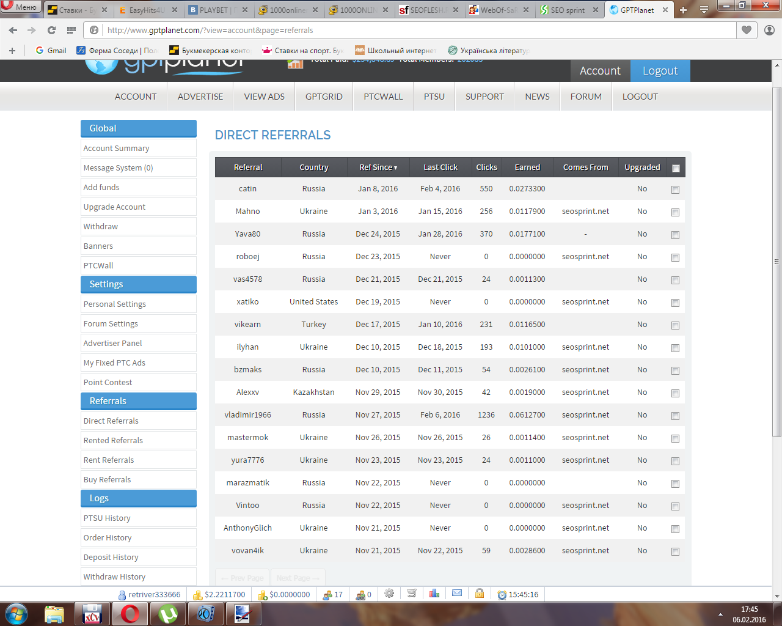This screenshot has width=782, height=626.
Task: Bookmark page with the heart icon
Action: (747, 30)
